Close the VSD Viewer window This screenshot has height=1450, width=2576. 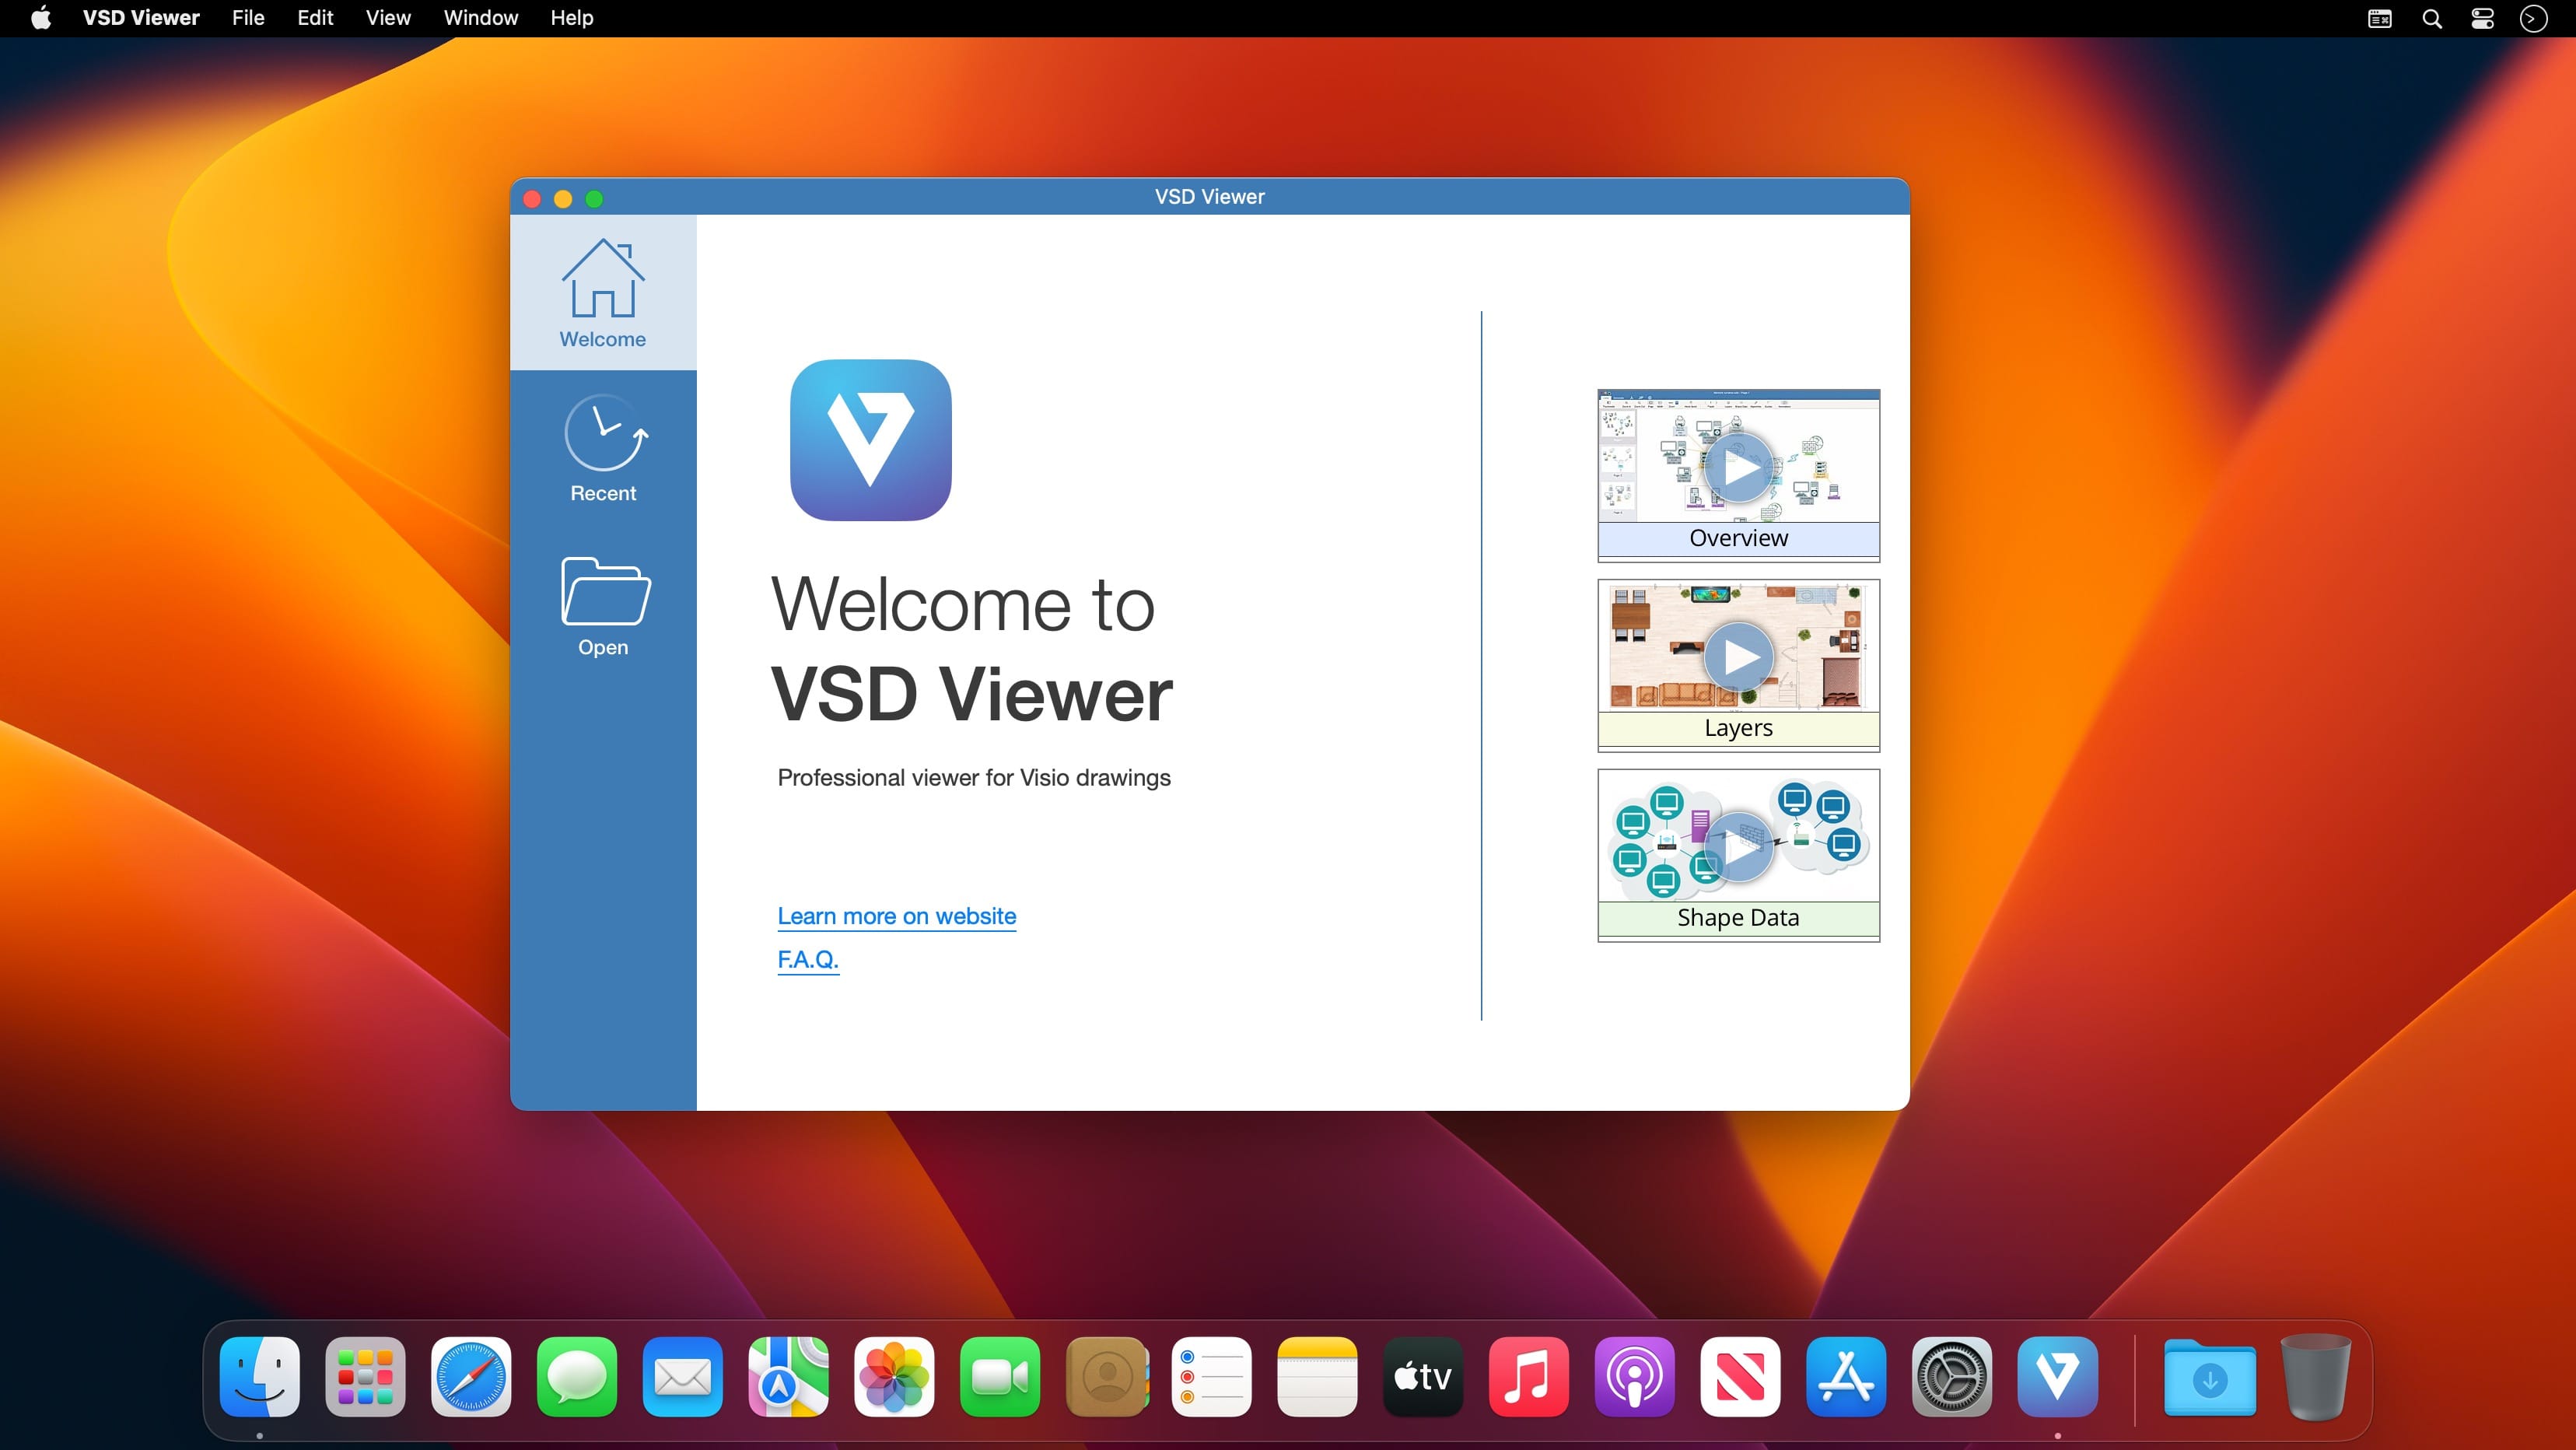[533, 199]
